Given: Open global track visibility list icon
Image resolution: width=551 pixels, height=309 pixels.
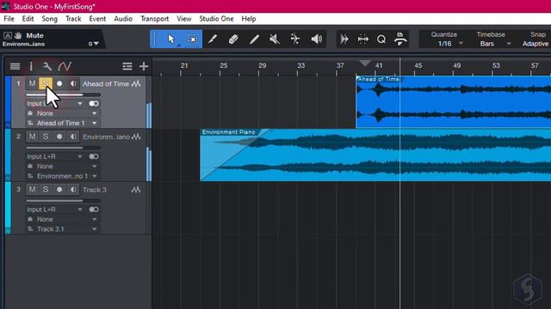Looking at the screenshot, I should pos(127,66).
